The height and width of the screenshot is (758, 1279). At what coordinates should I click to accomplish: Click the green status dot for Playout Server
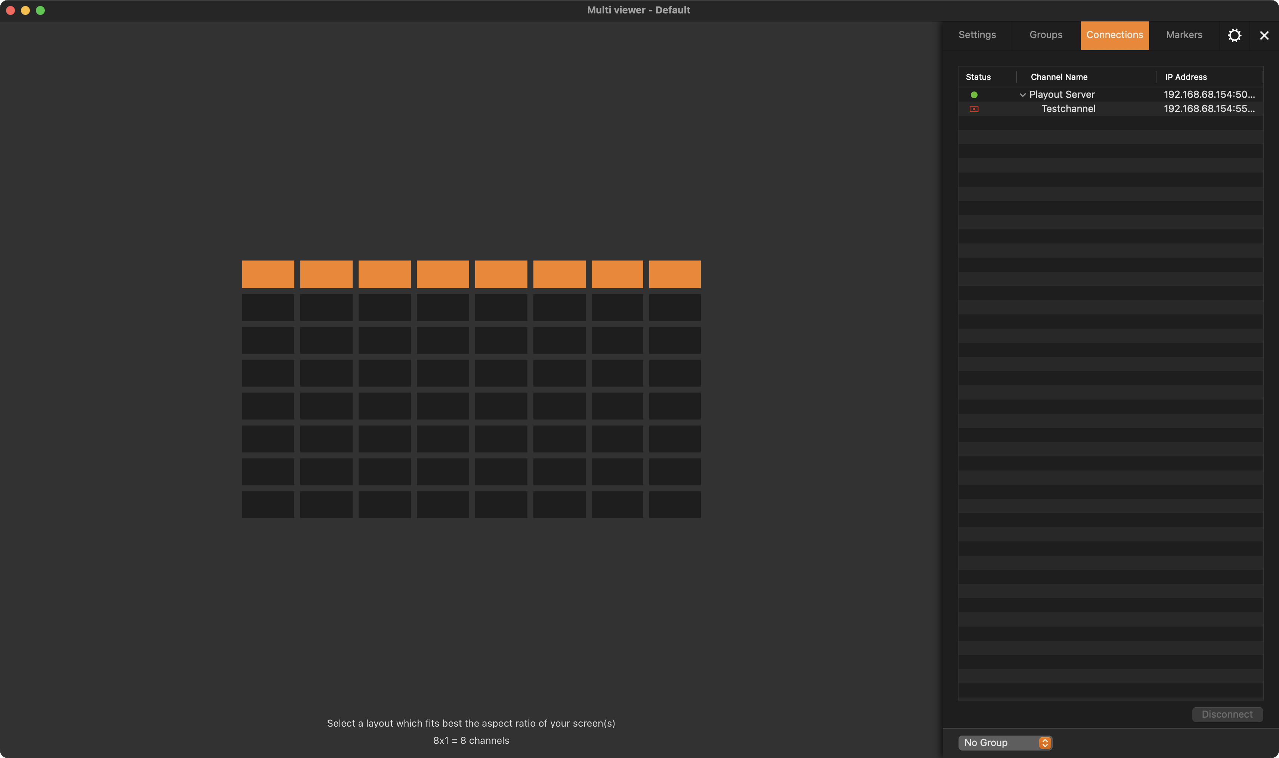[974, 95]
